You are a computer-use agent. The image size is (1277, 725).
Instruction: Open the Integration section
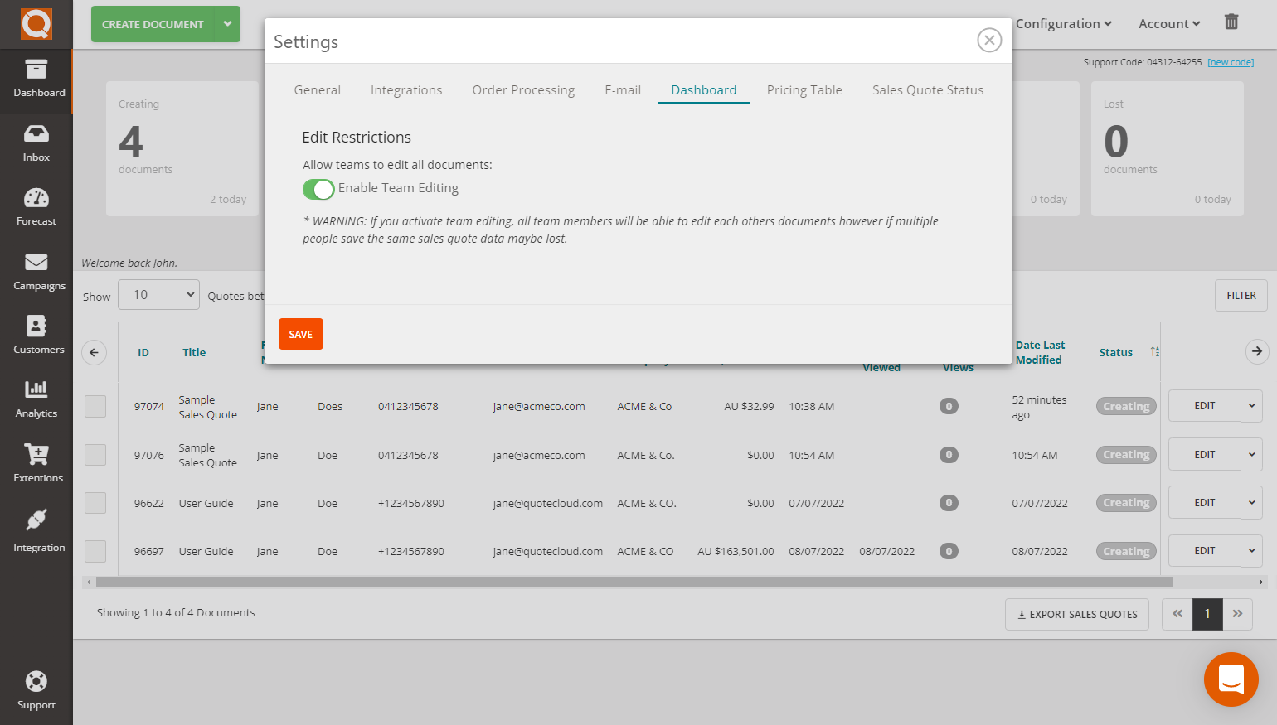(x=36, y=530)
